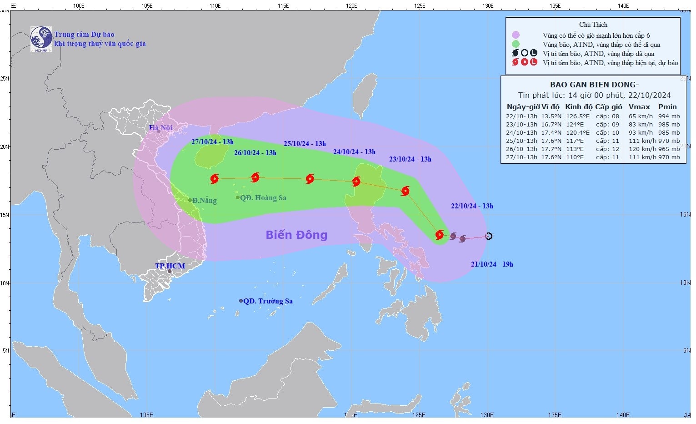Click the 'Biển Đông' sea label
Viewport: 696px width, 424px height.
pyautogui.click(x=296, y=235)
